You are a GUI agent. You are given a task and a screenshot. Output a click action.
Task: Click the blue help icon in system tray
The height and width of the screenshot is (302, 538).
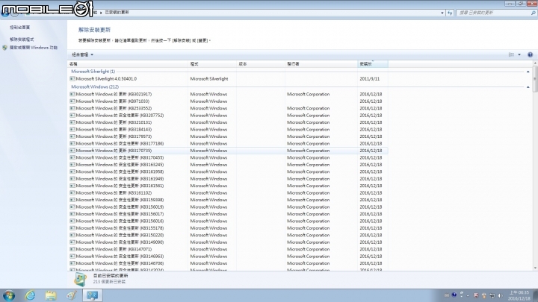[454, 295]
